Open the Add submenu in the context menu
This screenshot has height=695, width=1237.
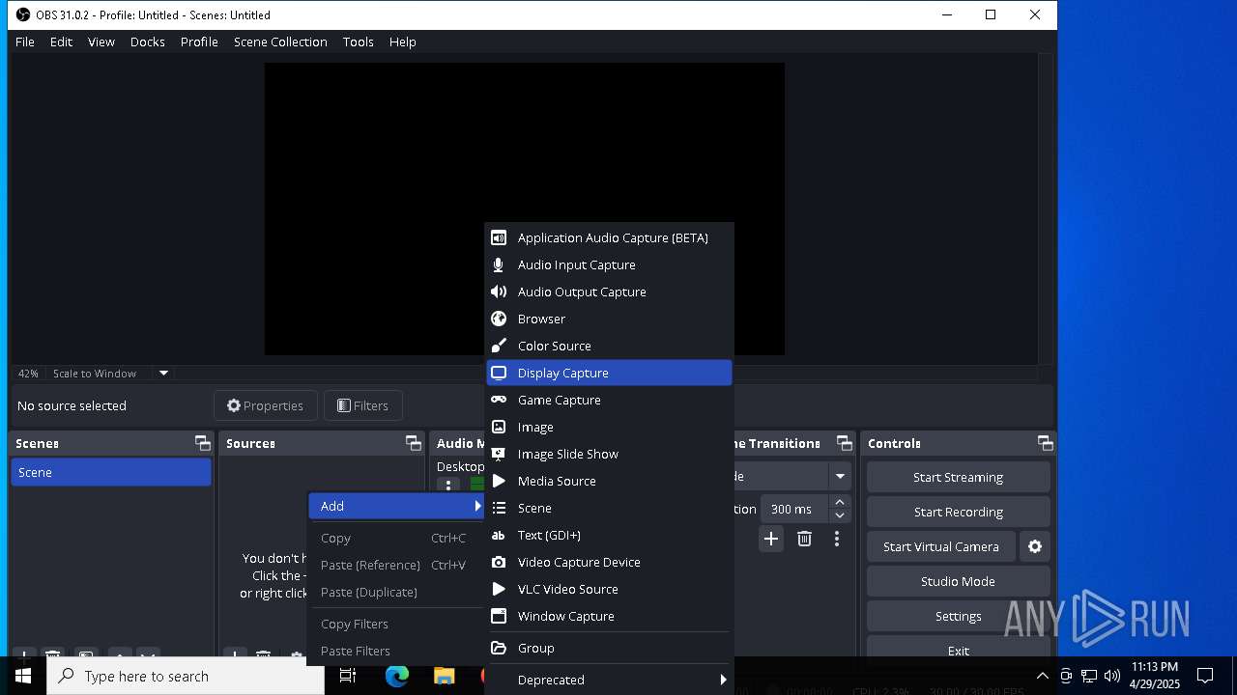[396, 506]
